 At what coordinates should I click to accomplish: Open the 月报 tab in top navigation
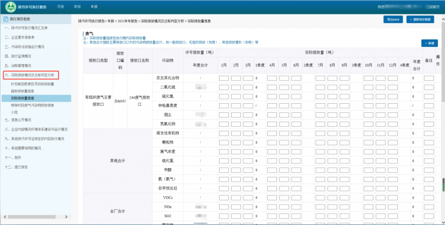60,7
